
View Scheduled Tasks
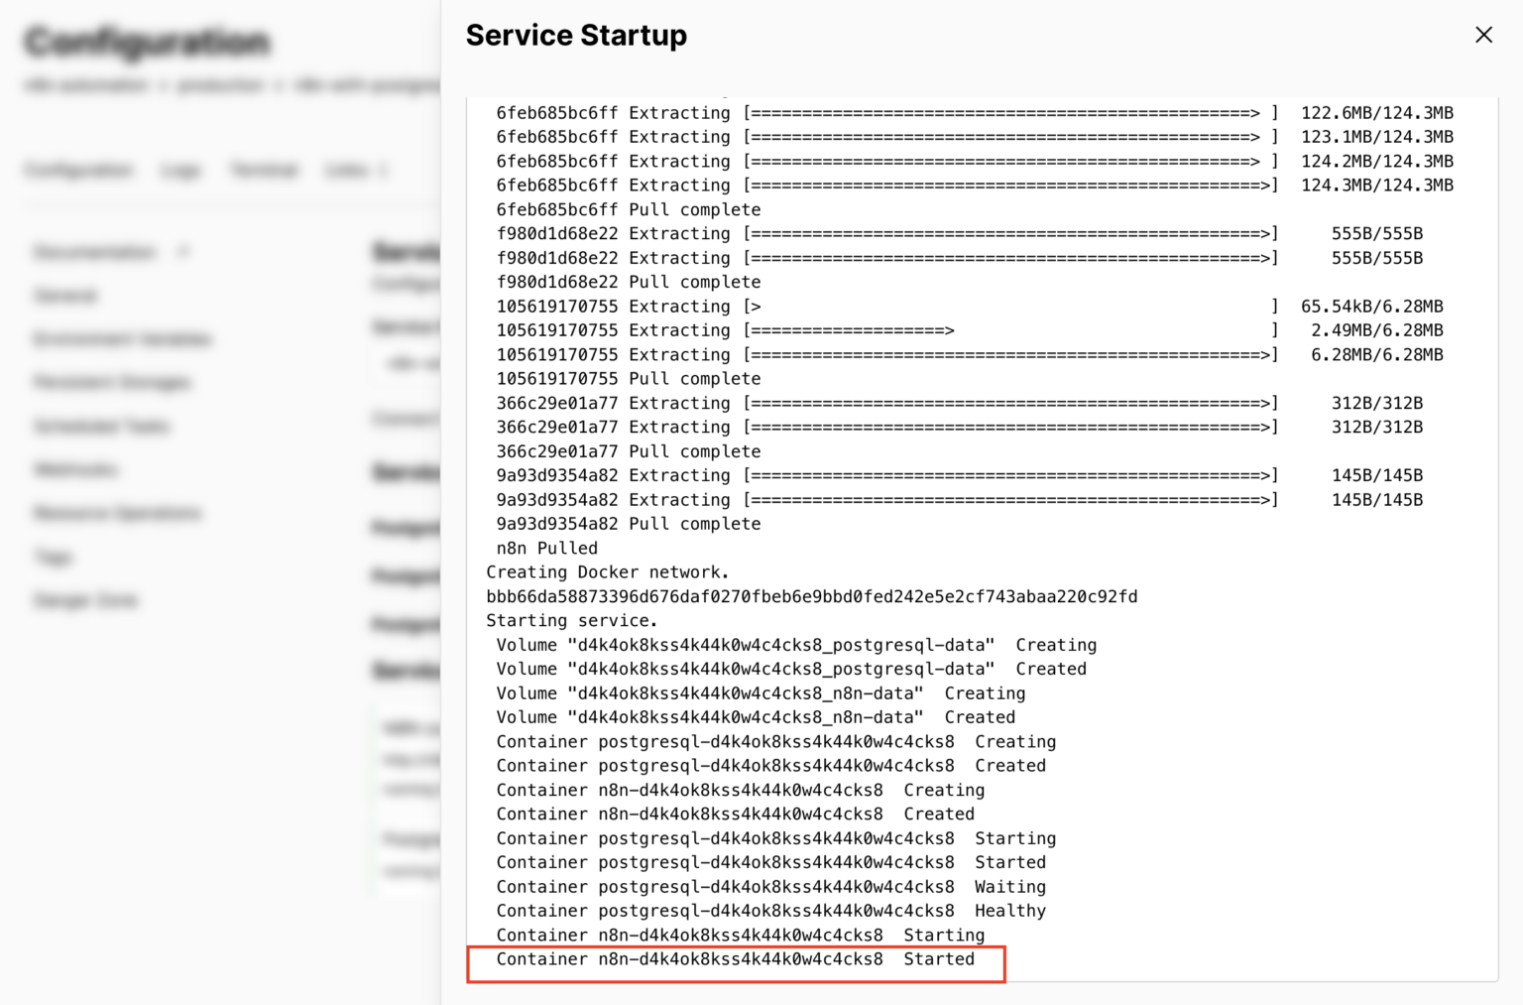[101, 426]
